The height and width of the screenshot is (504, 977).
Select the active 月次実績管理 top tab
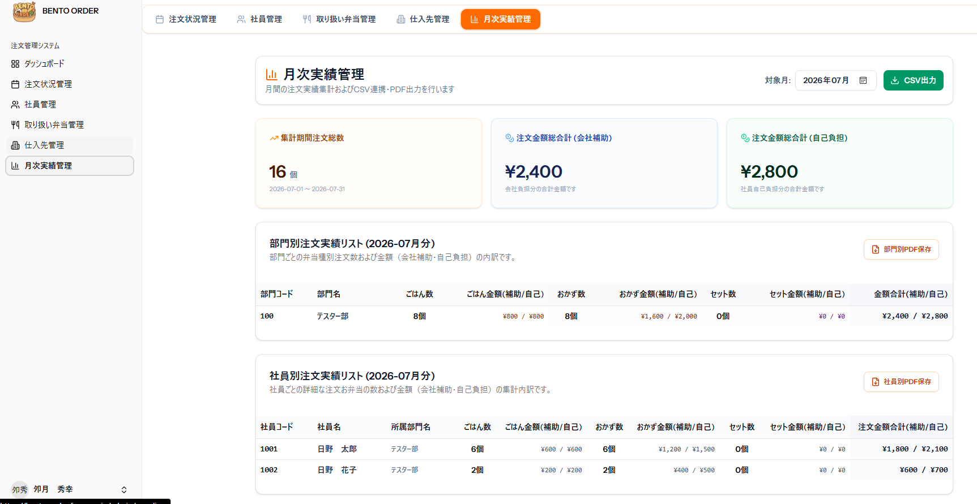pyautogui.click(x=501, y=19)
